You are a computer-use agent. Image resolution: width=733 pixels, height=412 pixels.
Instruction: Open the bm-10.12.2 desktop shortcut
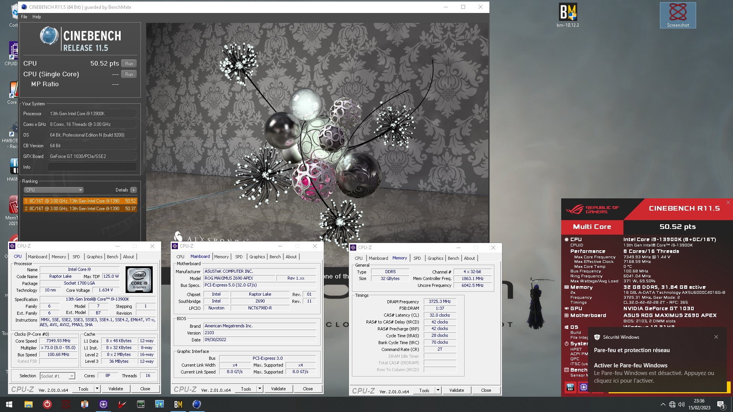[x=568, y=15]
